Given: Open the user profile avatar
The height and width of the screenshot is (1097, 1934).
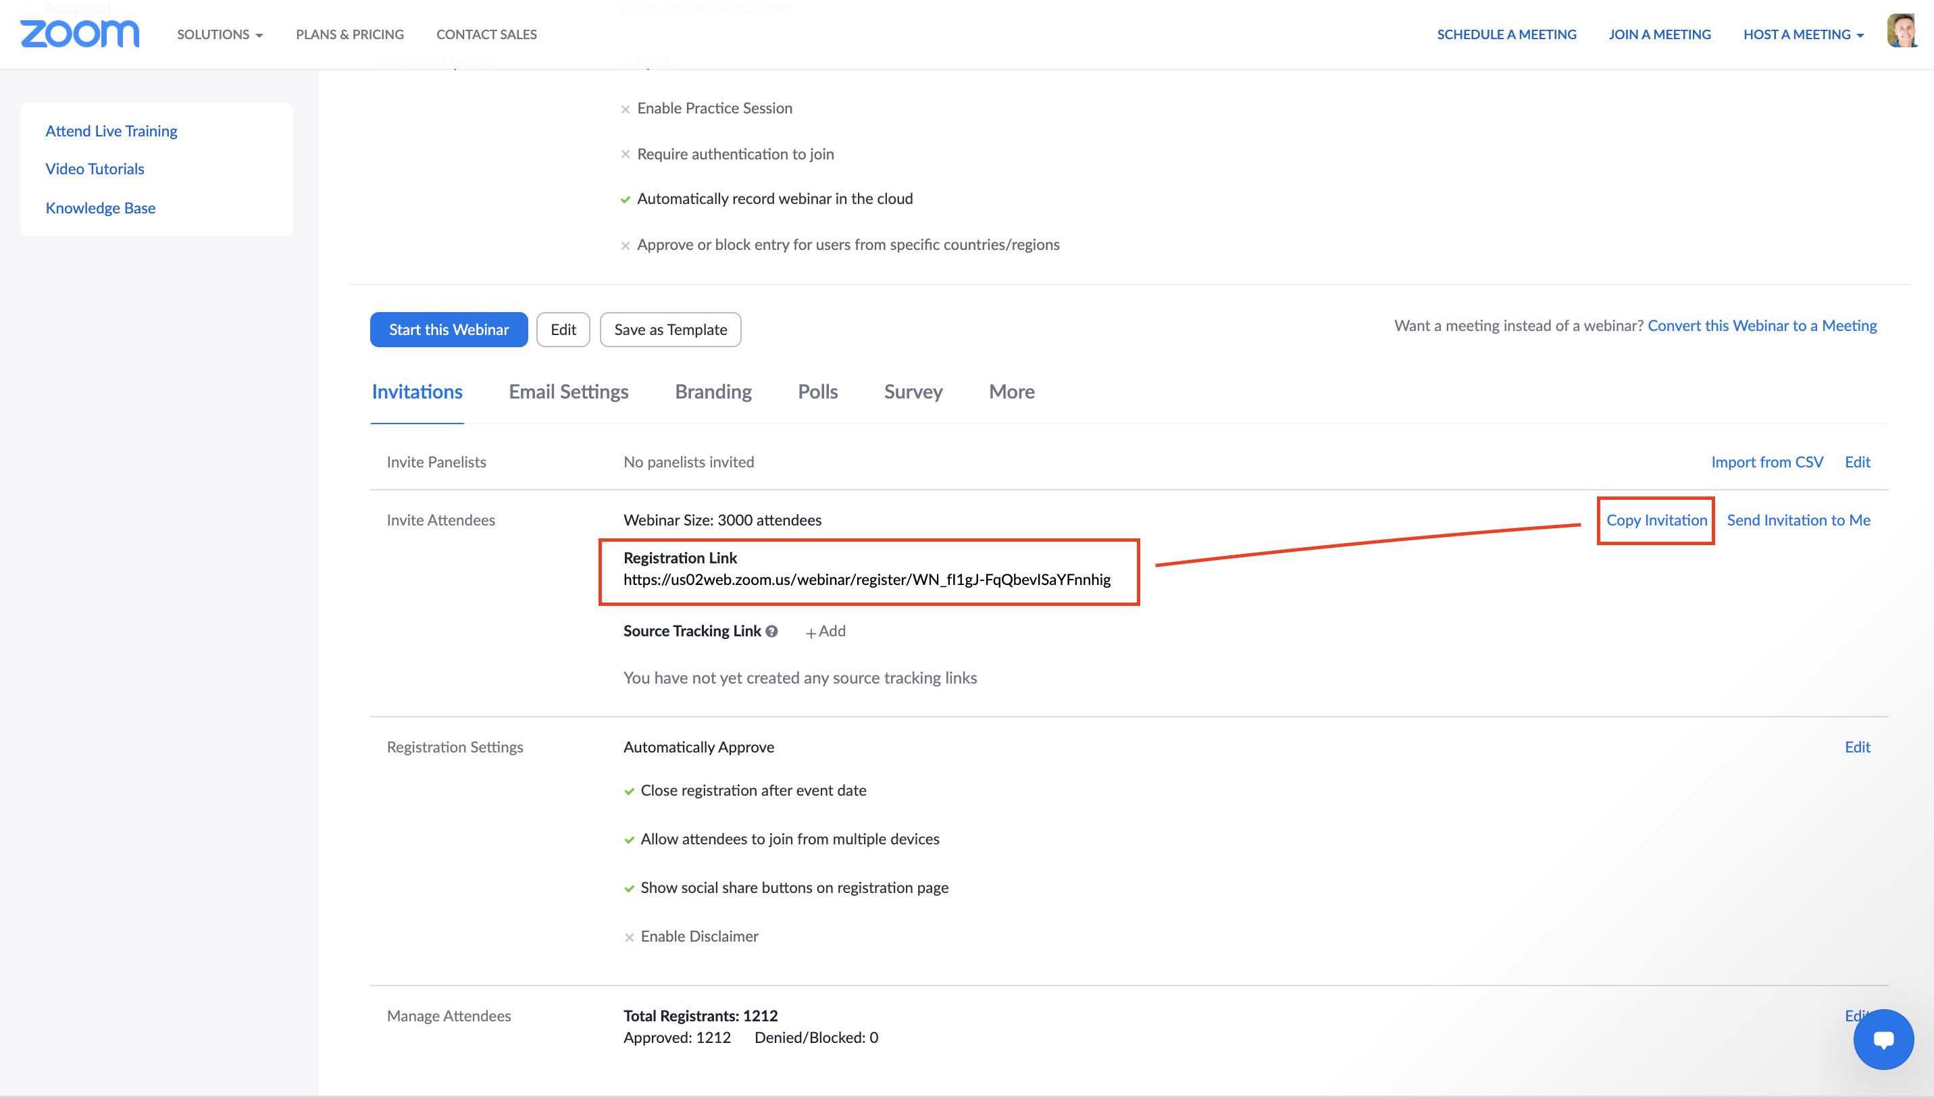Looking at the screenshot, I should click(1902, 32).
